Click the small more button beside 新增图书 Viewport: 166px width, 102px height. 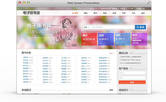tap(111, 90)
